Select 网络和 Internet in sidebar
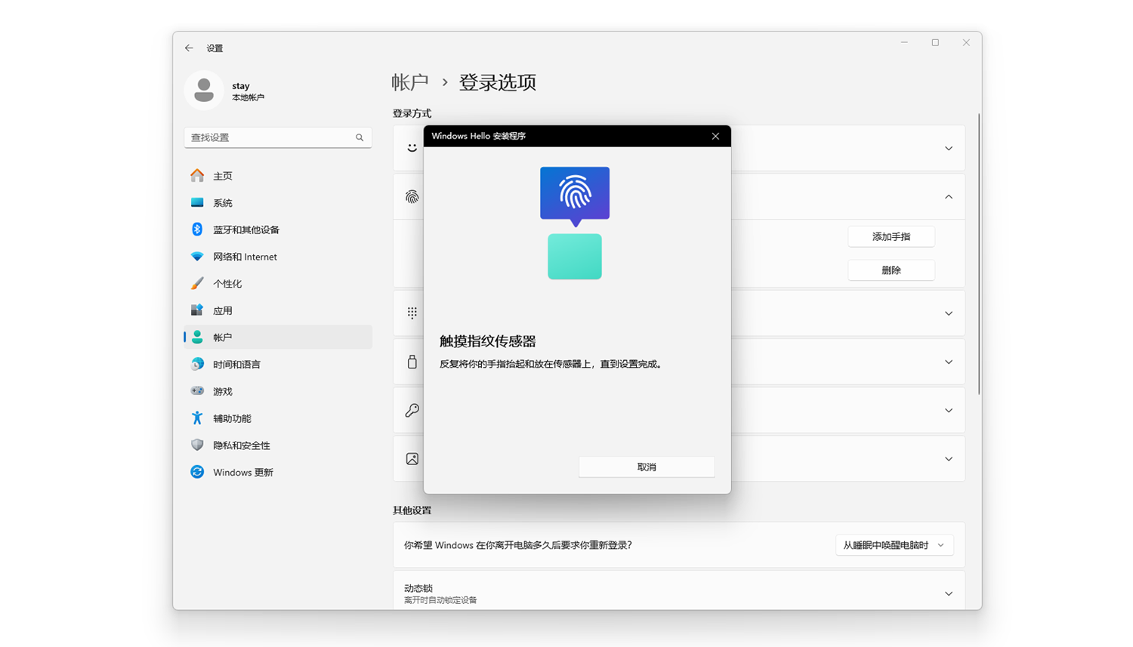Viewport: 1133px width, 647px height. 278,257
